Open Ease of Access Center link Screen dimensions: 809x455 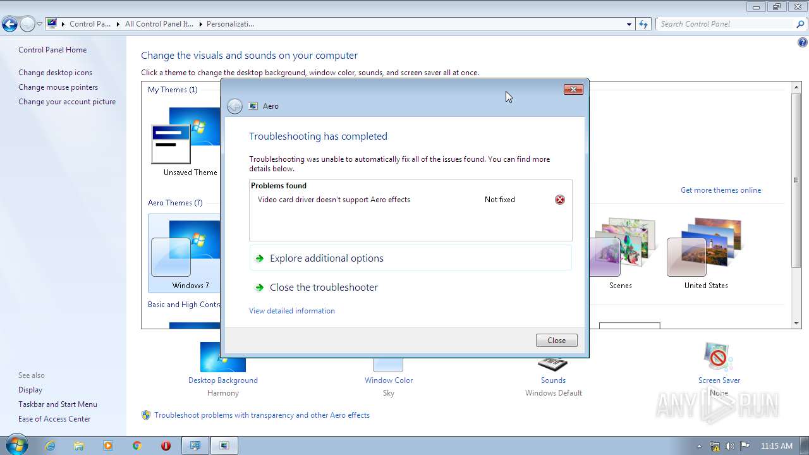point(54,419)
